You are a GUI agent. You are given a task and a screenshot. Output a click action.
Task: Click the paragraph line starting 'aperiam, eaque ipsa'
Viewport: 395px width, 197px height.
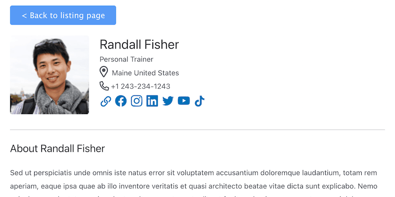click(194, 186)
